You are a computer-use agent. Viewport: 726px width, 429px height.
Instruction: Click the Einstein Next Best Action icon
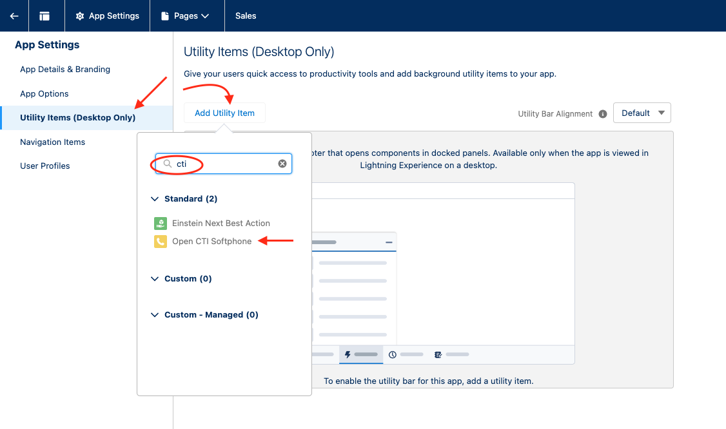[x=160, y=224]
